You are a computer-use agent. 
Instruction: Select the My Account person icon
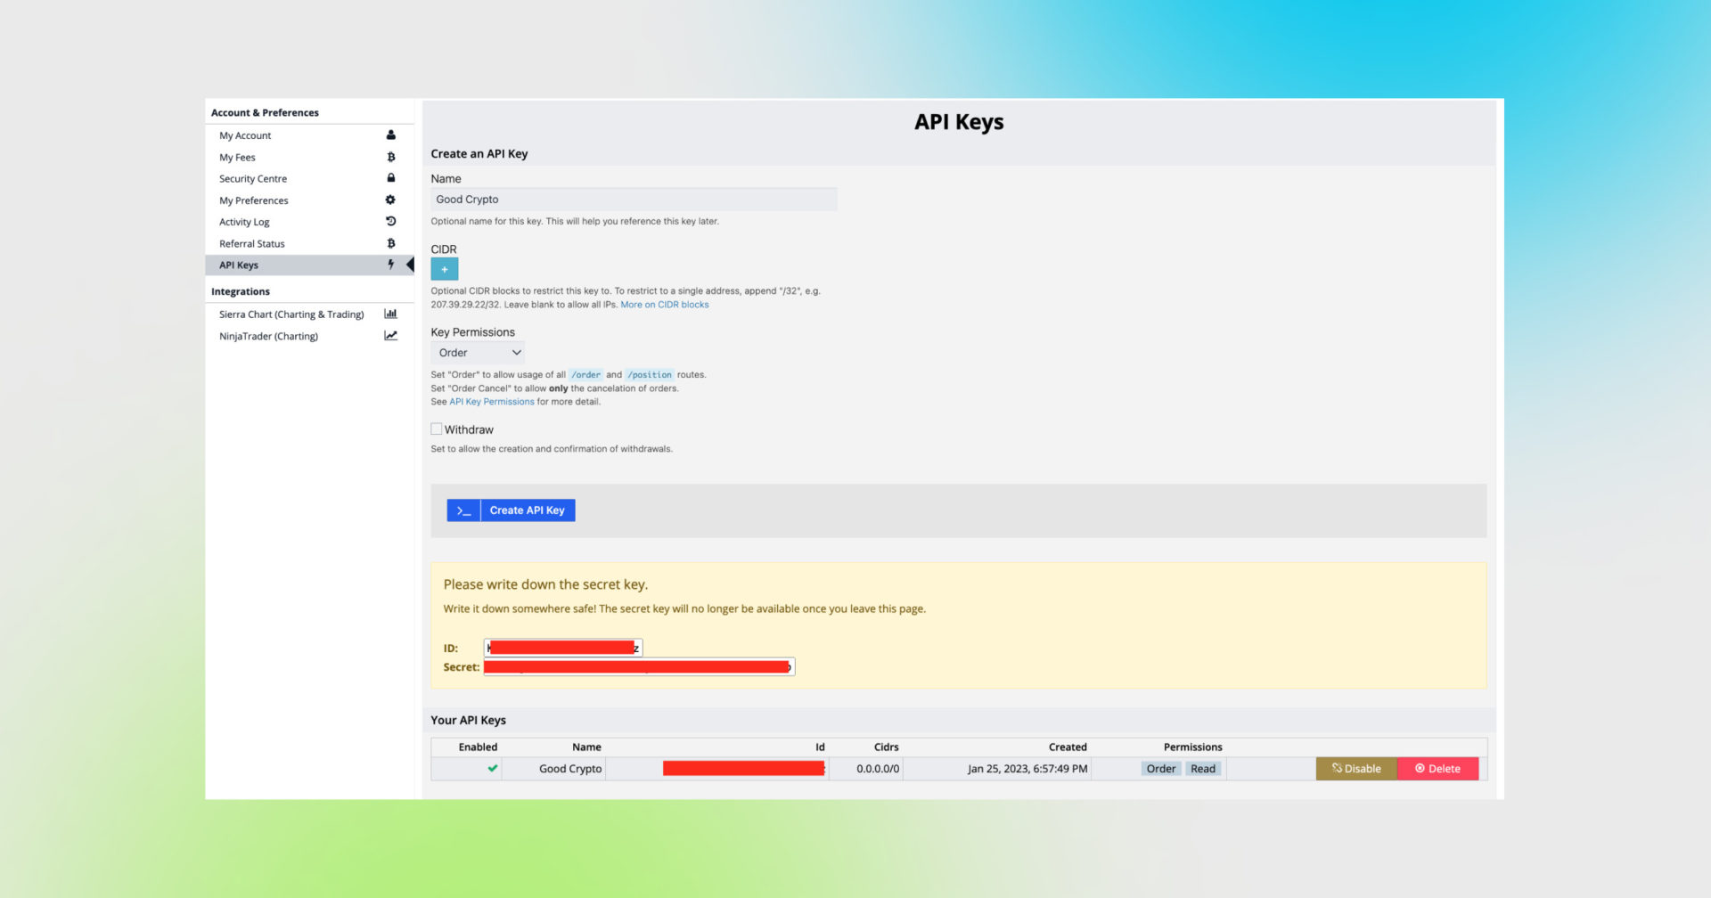point(390,135)
